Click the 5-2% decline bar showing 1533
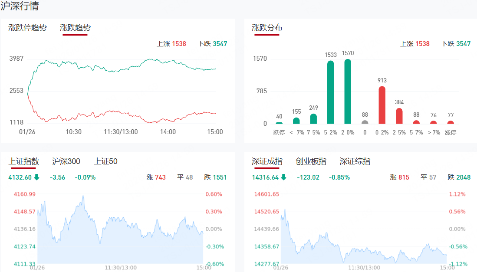Image resolution: width=477 pixels, height=272 pixels. click(331, 92)
